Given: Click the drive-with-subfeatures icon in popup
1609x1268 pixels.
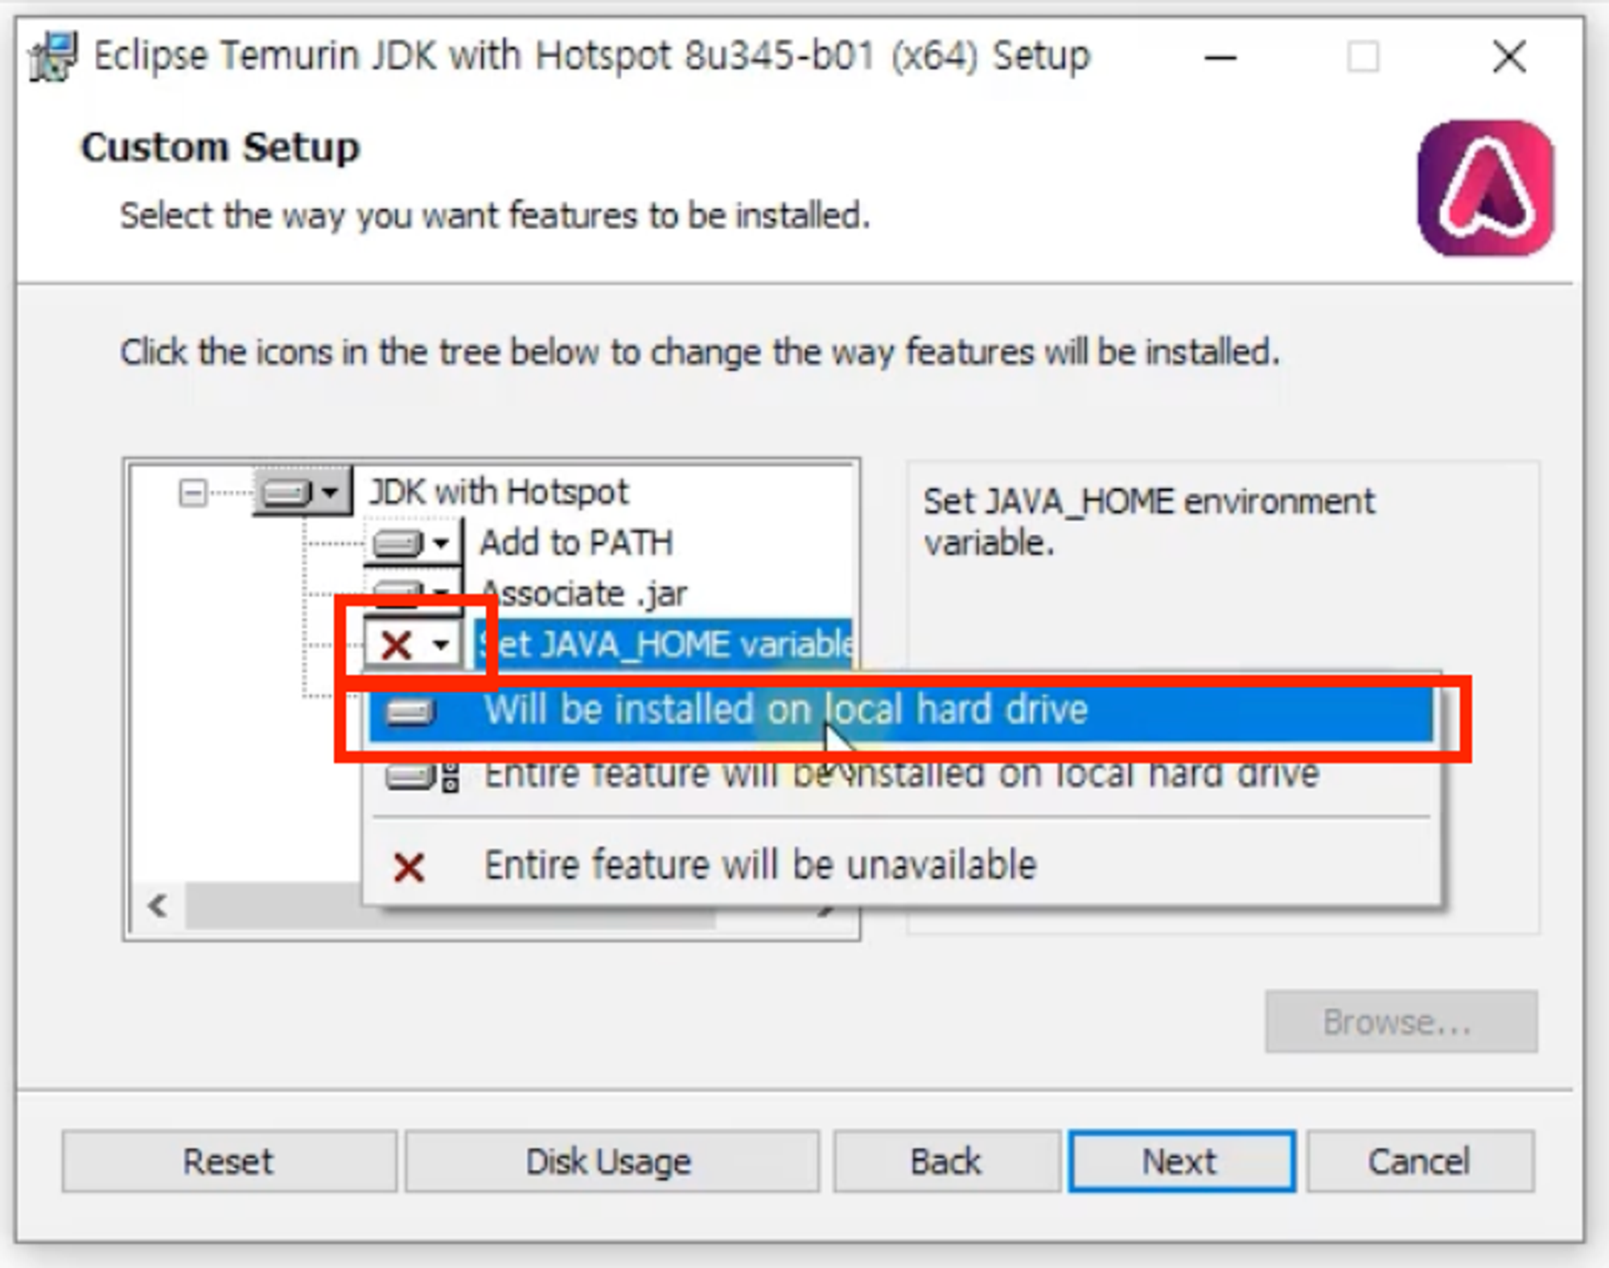Looking at the screenshot, I should coord(422,776).
